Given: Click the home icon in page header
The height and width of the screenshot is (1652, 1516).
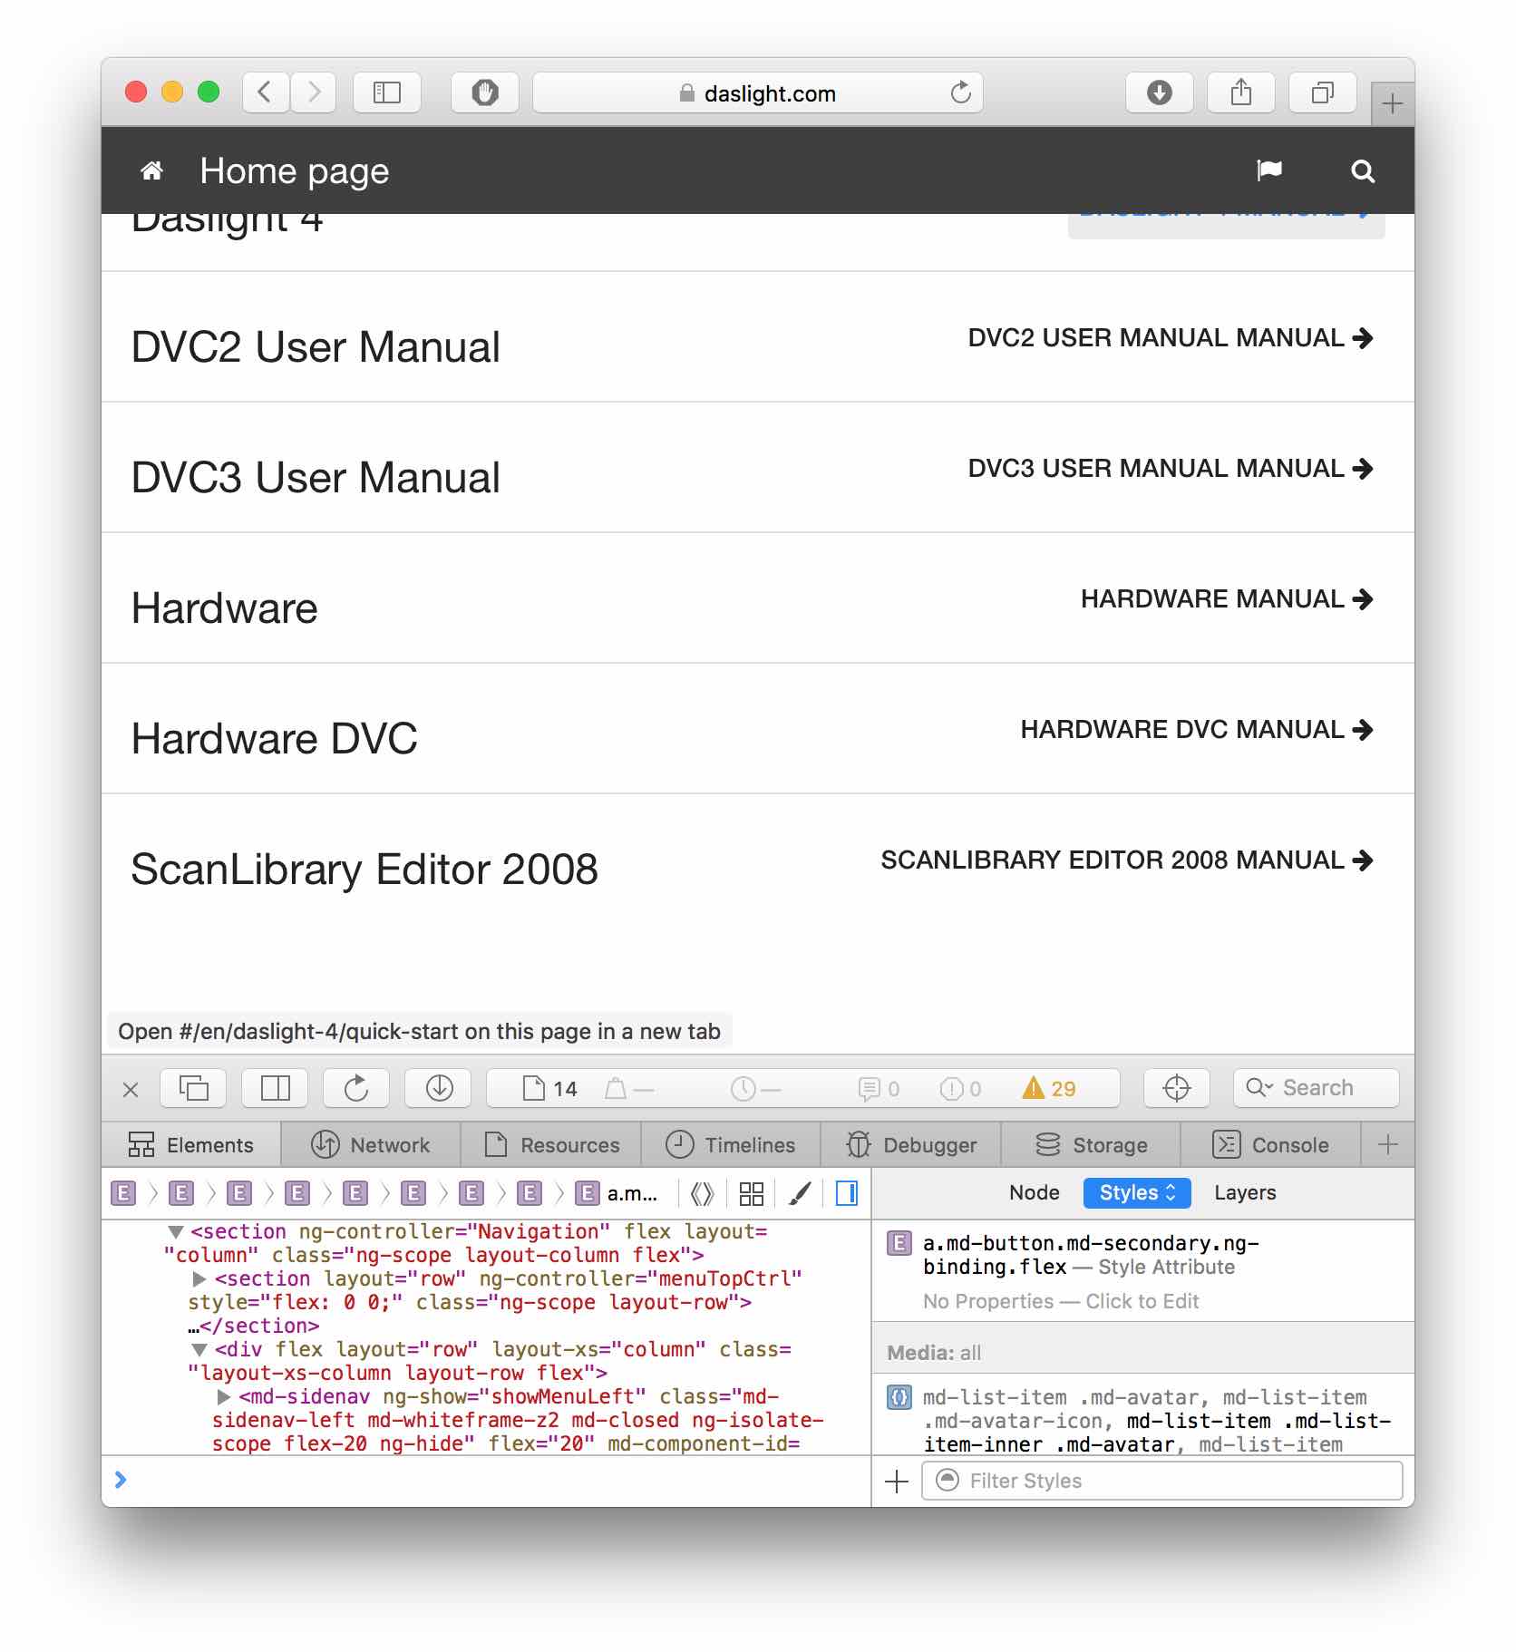Looking at the screenshot, I should [x=151, y=170].
